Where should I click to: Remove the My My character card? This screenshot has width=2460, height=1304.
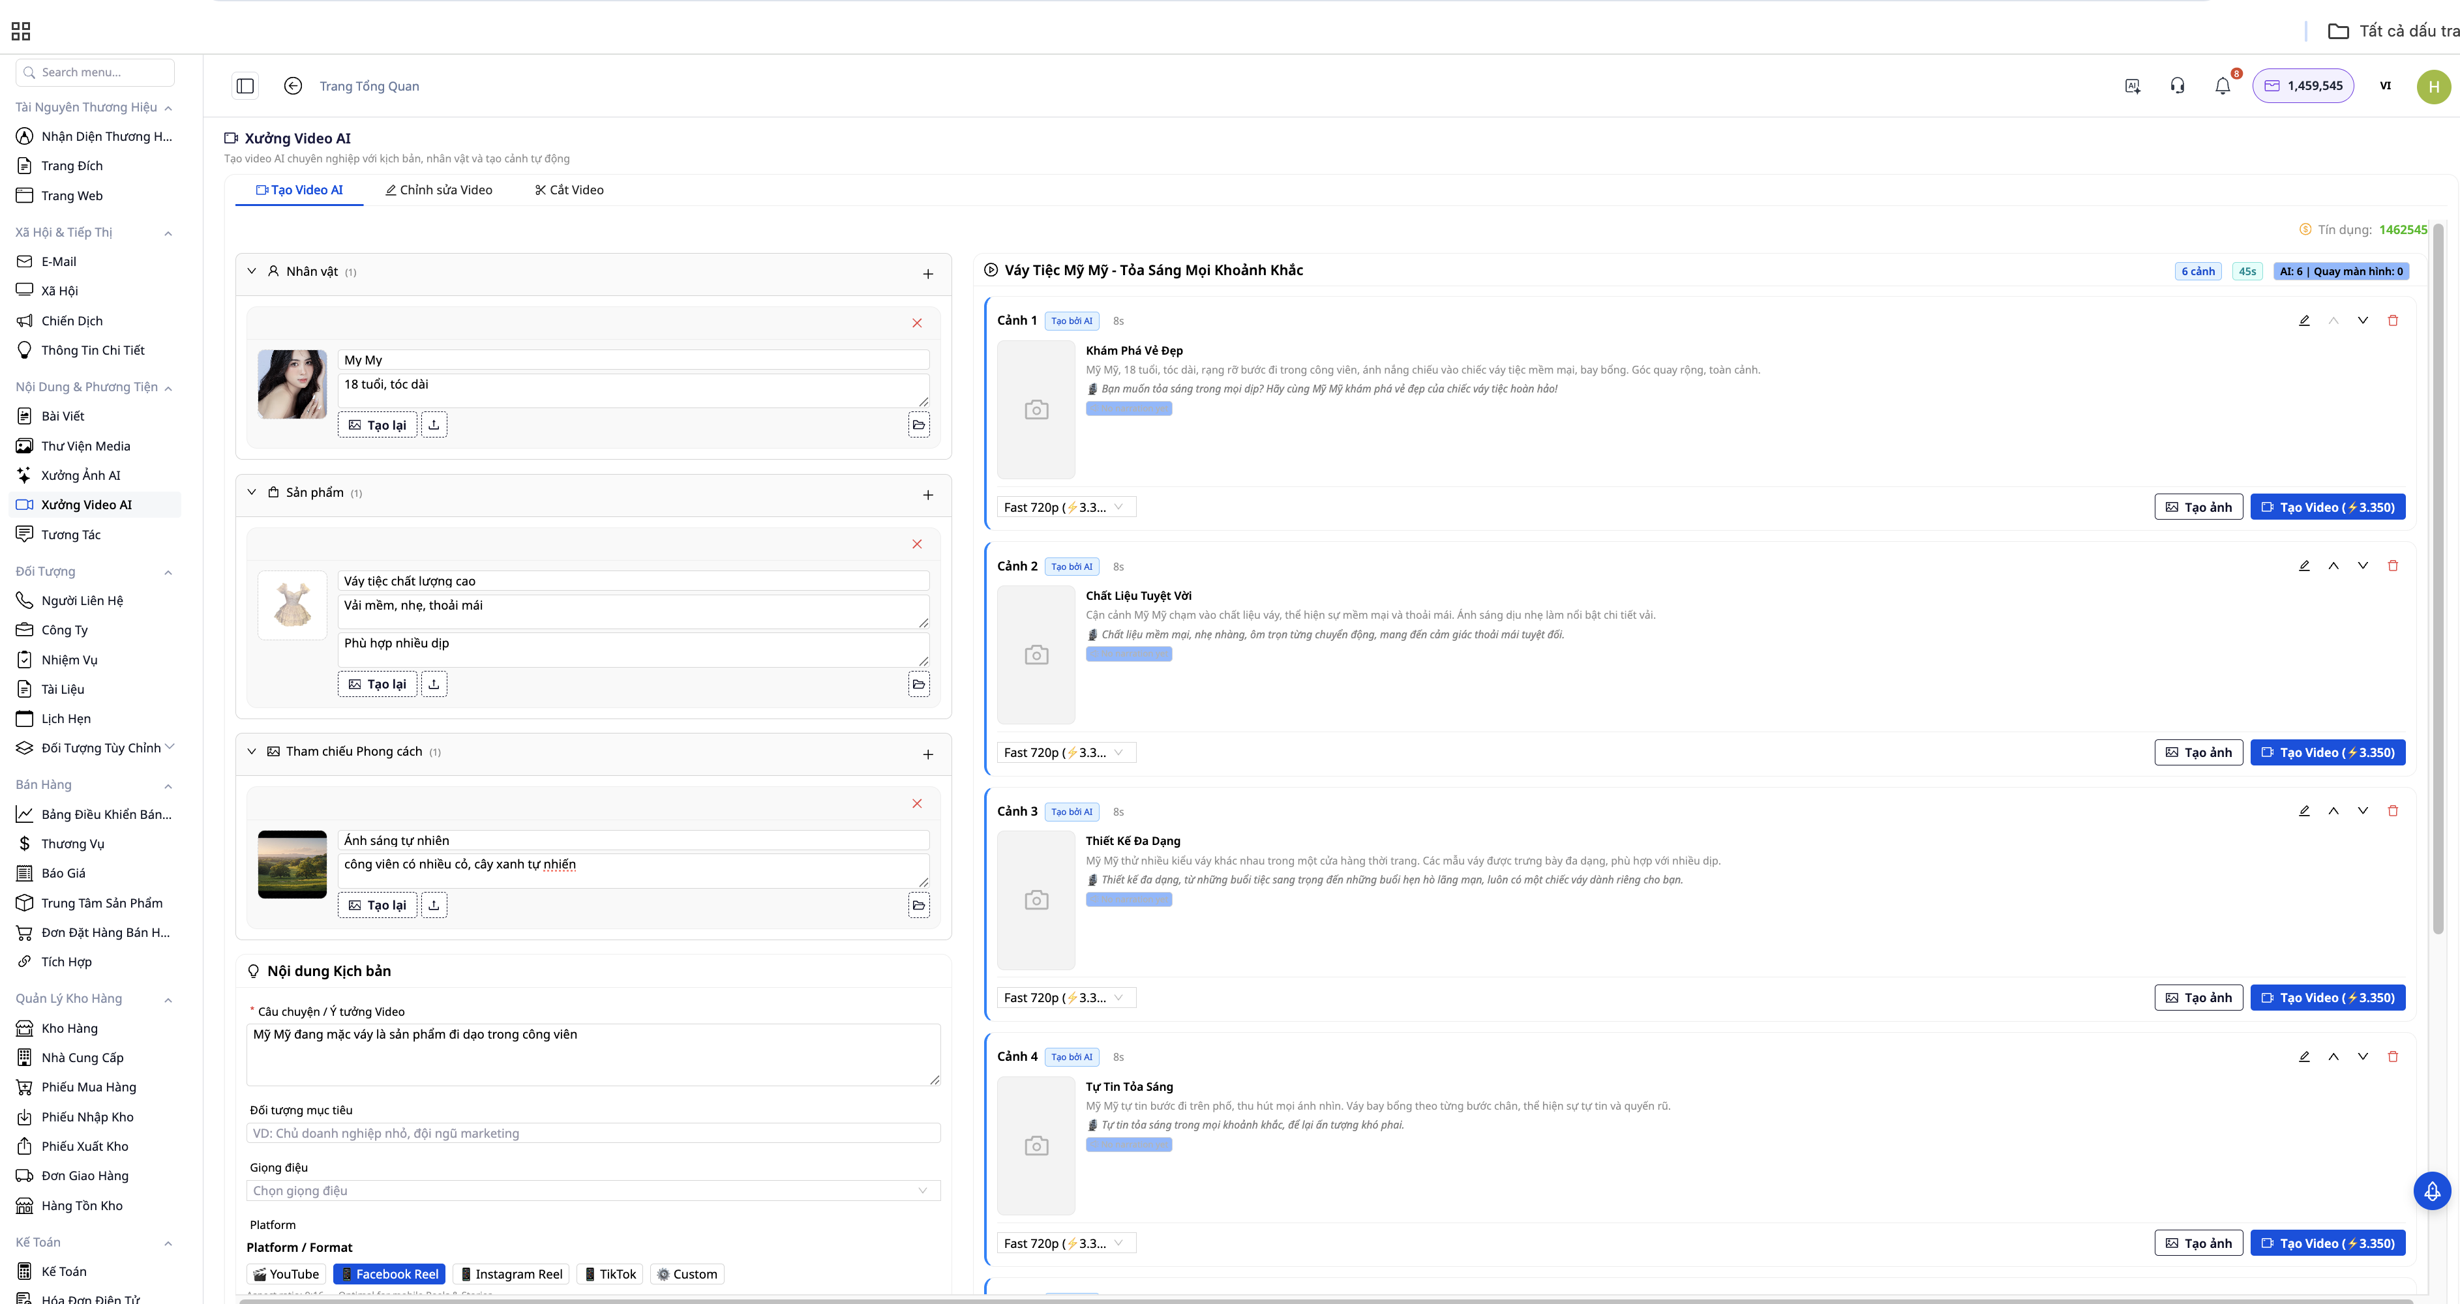917,323
